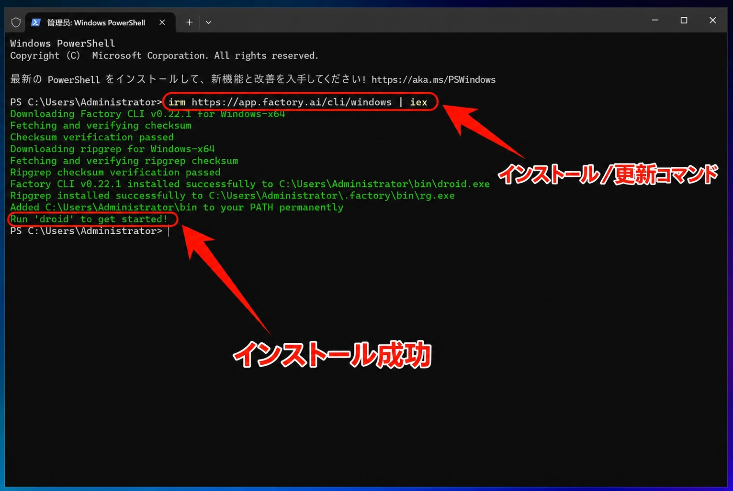Click the Microsoft Corporation copyright line

pos(164,55)
